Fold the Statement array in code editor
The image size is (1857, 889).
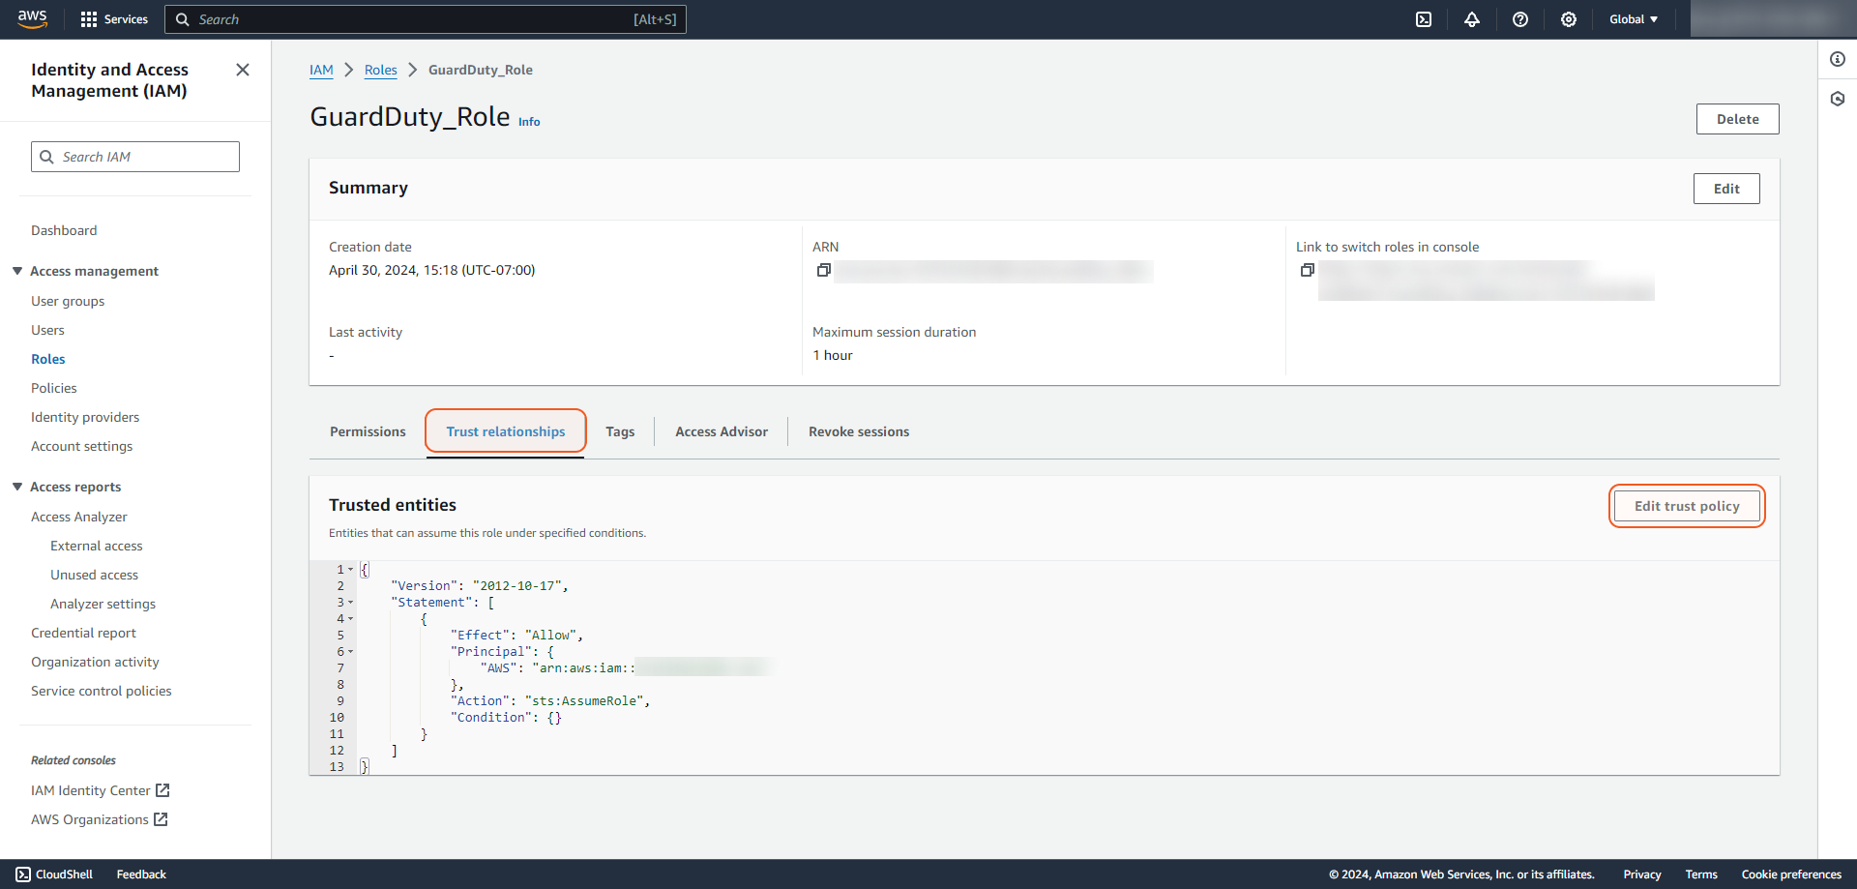point(350,603)
